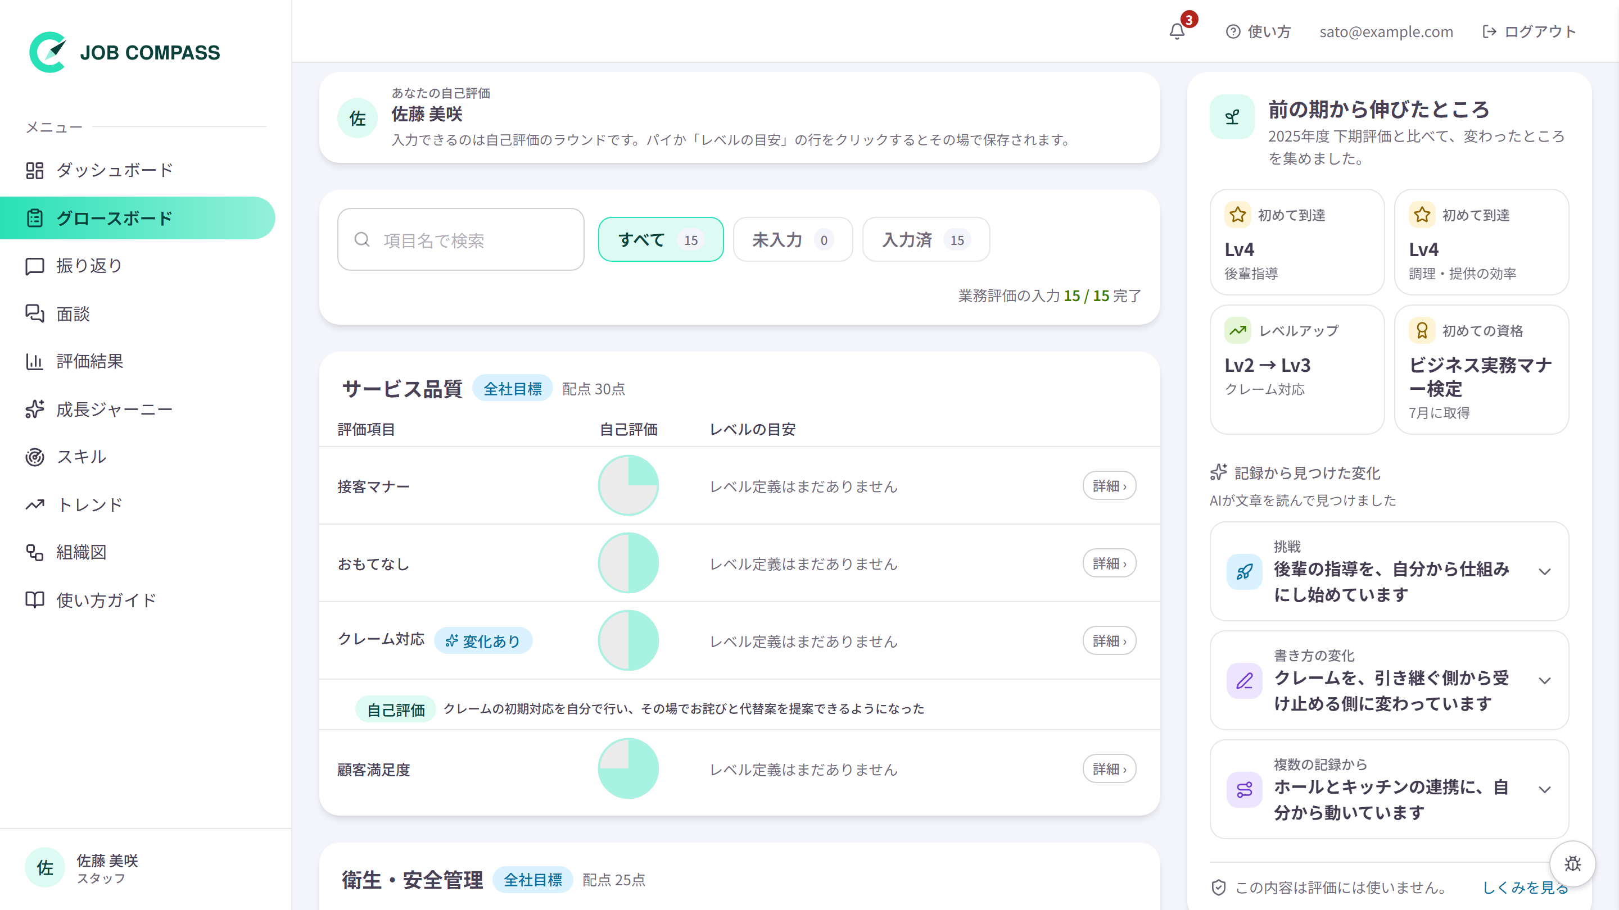The width and height of the screenshot is (1619, 910).
Task: Click the pencil icon on 書き方の変化 card
Action: [x=1245, y=680]
